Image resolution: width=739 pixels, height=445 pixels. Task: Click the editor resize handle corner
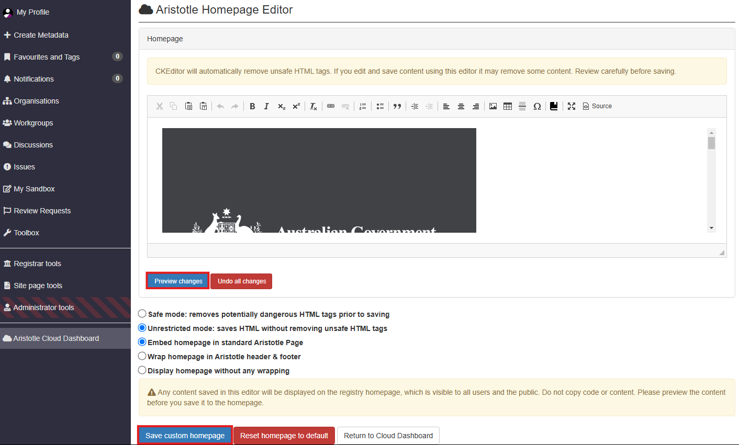pos(722,253)
